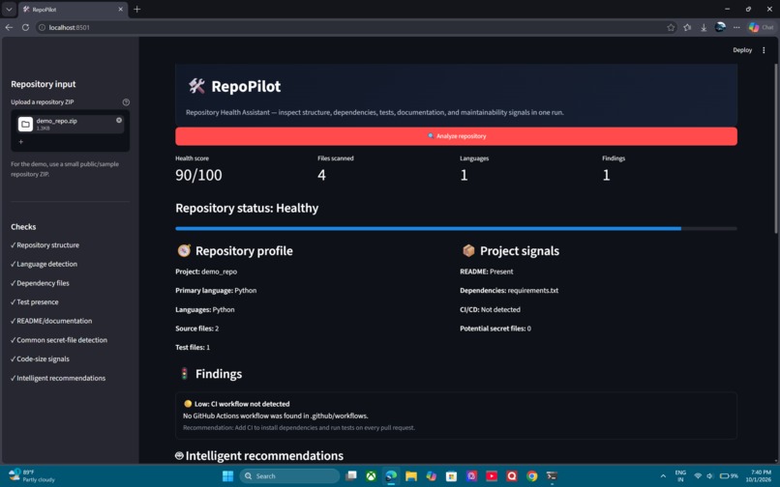Remove the uploaded demo_repo.zip file
This screenshot has width=780, height=487.
click(119, 120)
